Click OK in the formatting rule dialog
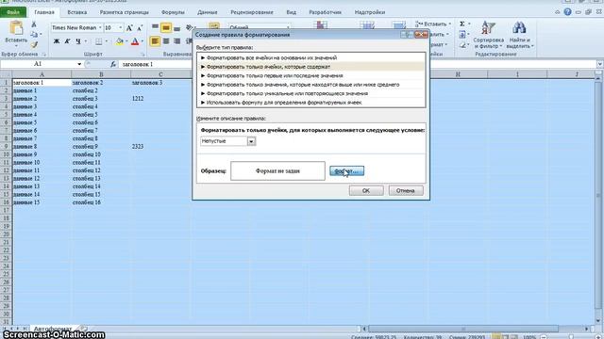Screen dimensions: 604x339 click(x=366, y=190)
